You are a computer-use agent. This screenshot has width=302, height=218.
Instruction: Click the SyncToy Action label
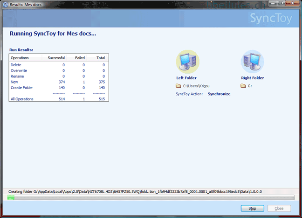click(x=189, y=94)
